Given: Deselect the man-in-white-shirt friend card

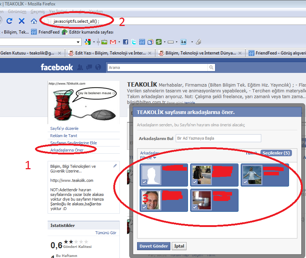Looking at the screenshot, I should tap(265, 175).
